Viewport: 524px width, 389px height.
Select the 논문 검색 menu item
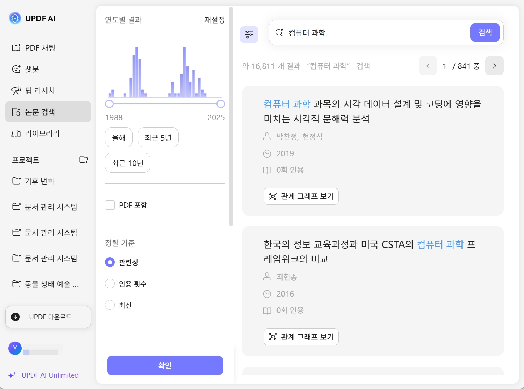(40, 112)
